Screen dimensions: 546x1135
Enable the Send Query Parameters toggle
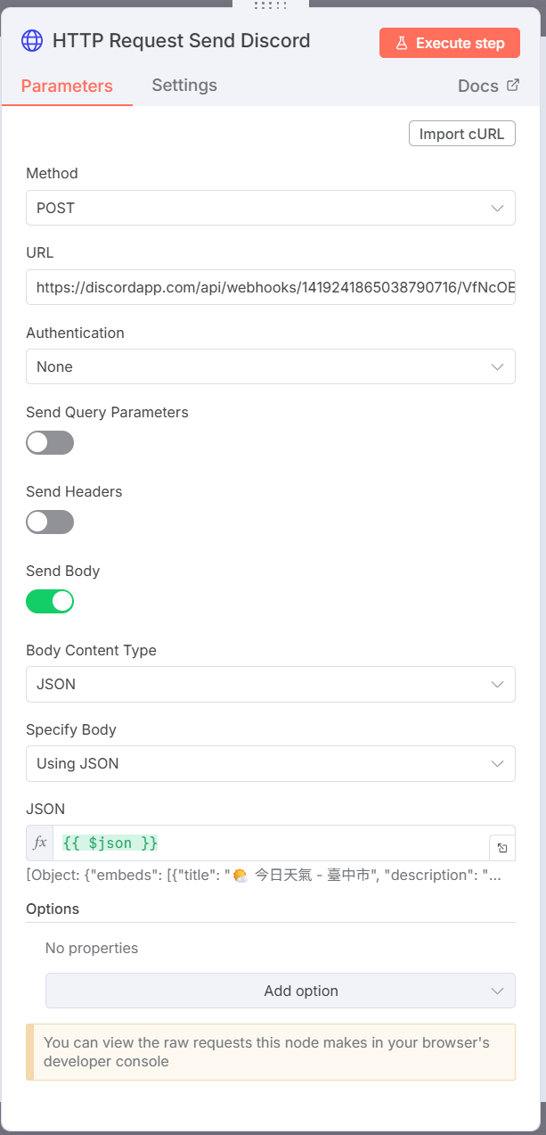50,443
